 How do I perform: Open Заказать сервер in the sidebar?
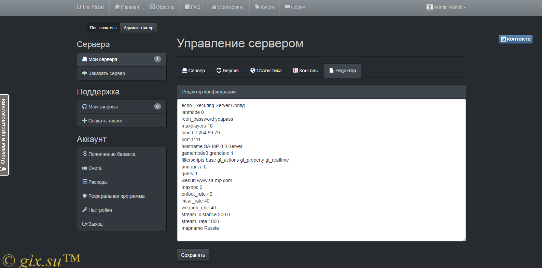pyautogui.click(x=122, y=73)
